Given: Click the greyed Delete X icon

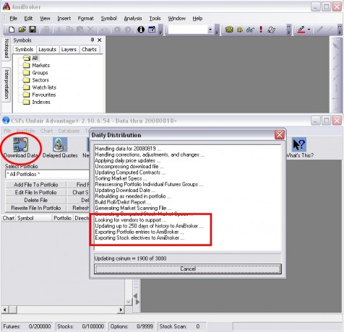Looking at the screenshot, I should click(90, 30).
